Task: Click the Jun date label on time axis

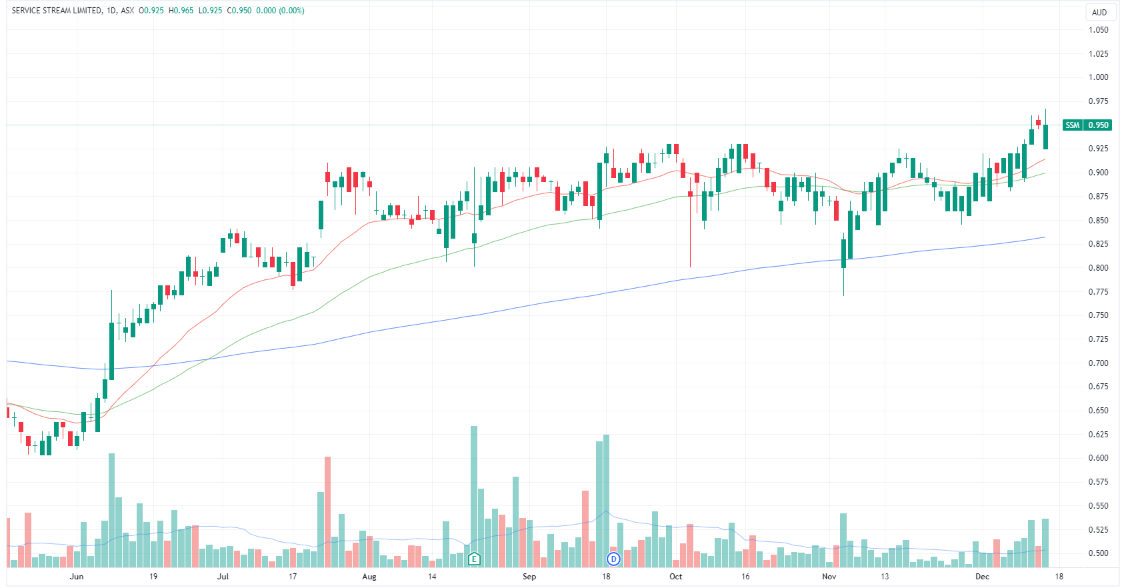Action: 77,577
